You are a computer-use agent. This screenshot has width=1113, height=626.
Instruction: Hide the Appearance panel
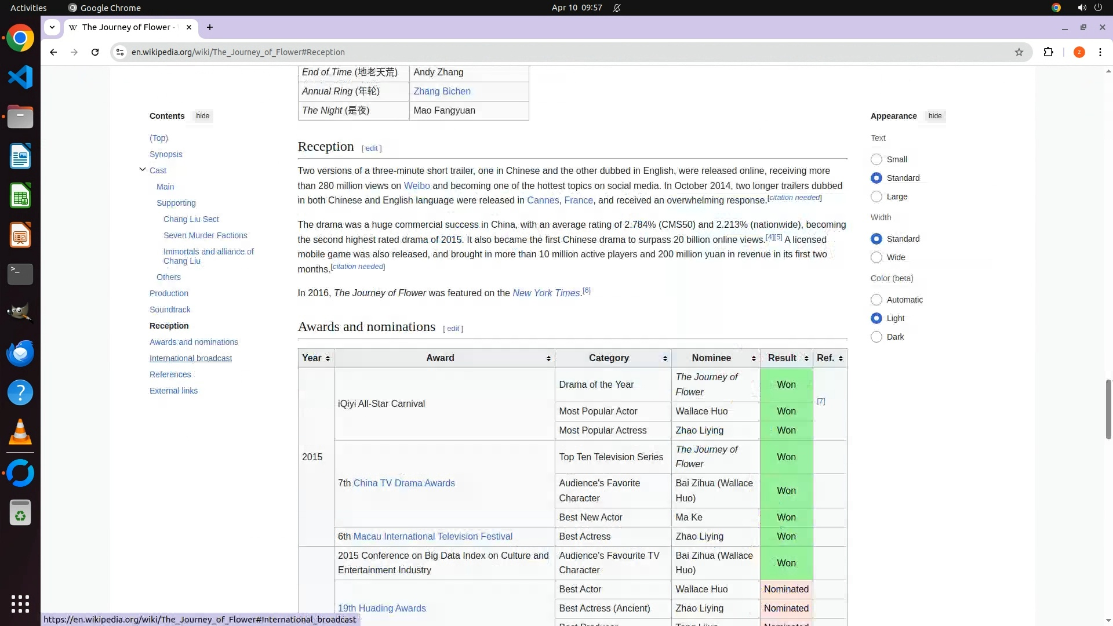coord(934,116)
